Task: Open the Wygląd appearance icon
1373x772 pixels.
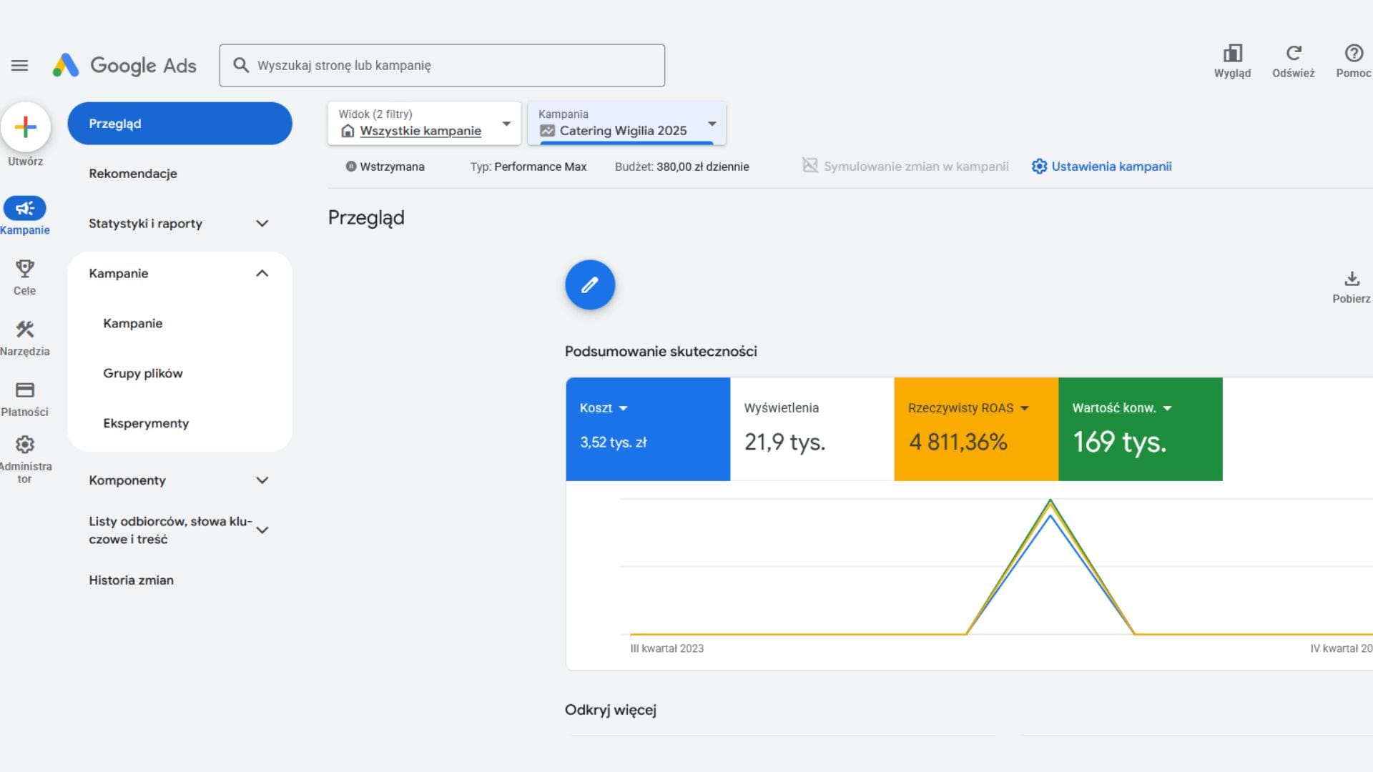Action: point(1232,54)
